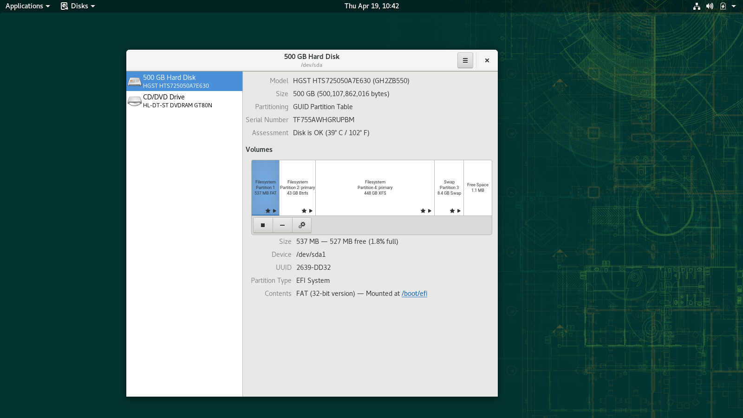Screen dimensions: 743x418
Task: Open the clock and calendar in top bar
Action: pyautogui.click(x=371, y=6)
